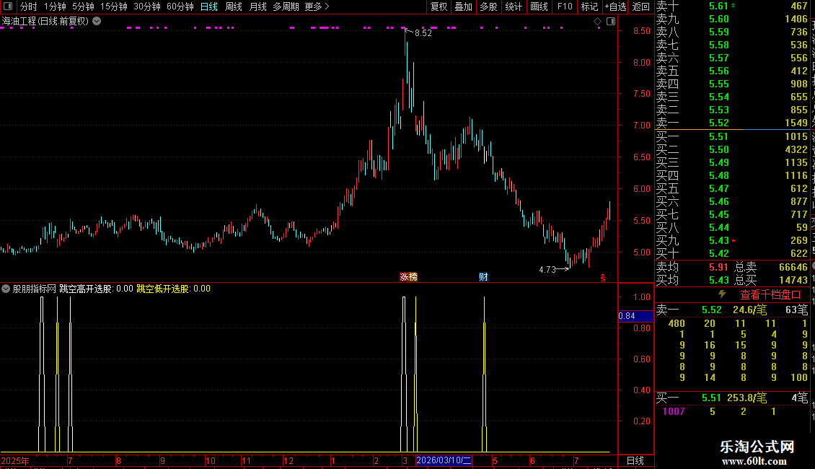The width and height of the screenshot is (815, 469).
Task: Select the 买十 5.42 order book row
Action: [732, 253]
